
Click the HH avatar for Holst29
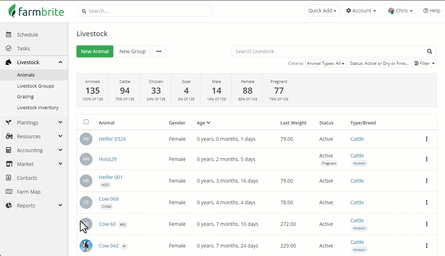pyautogui.click(x=86, y=159)
